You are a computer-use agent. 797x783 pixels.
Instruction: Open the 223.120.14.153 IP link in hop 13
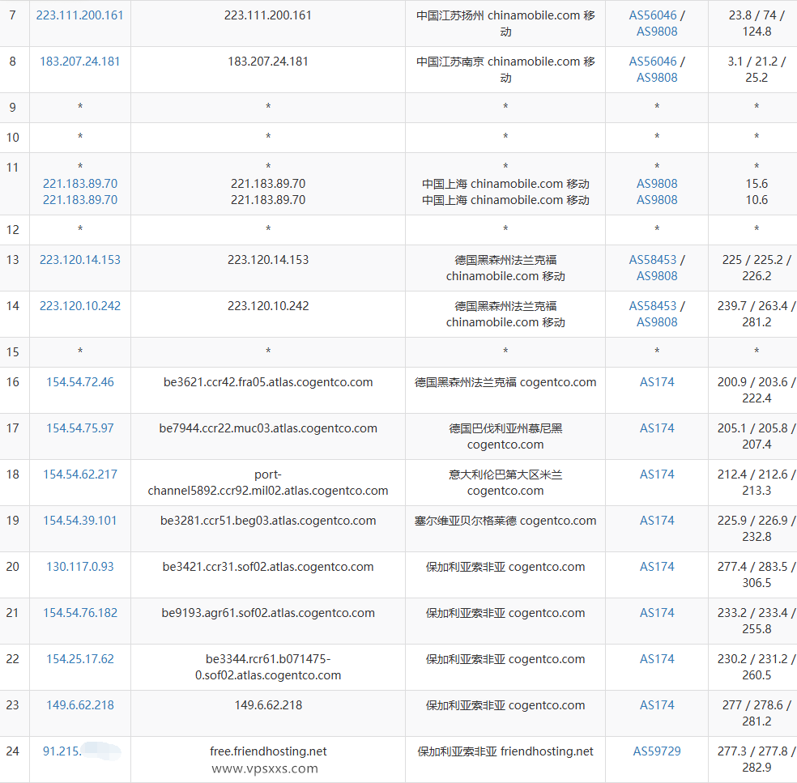[80, 260]
